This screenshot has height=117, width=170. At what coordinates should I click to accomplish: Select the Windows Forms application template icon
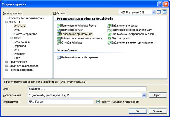pyautogui.click(x=59, y=26)
